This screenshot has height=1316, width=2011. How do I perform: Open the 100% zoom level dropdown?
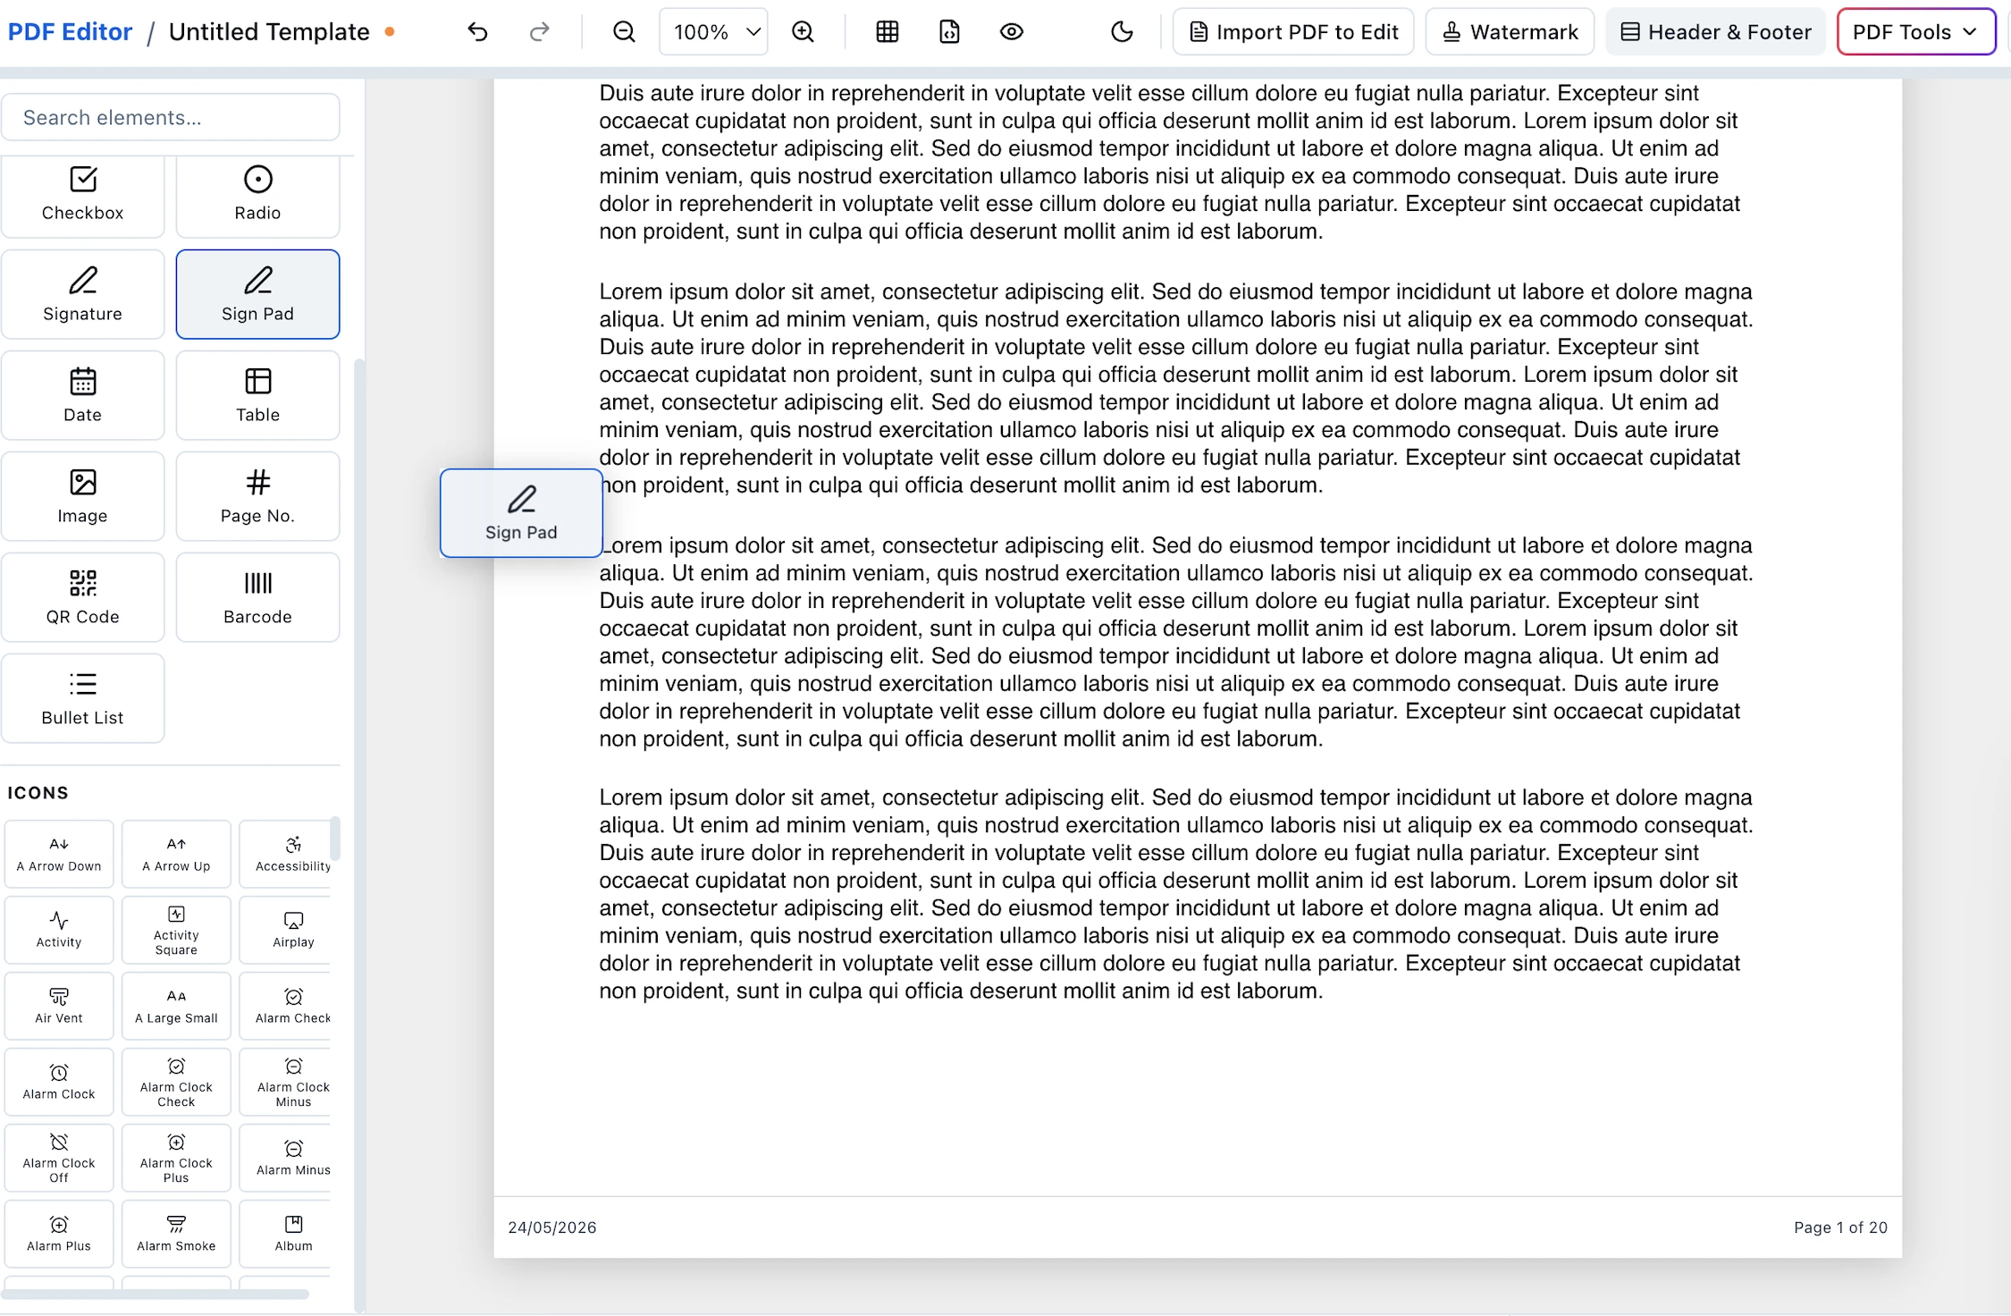click(x=713, y=32)
